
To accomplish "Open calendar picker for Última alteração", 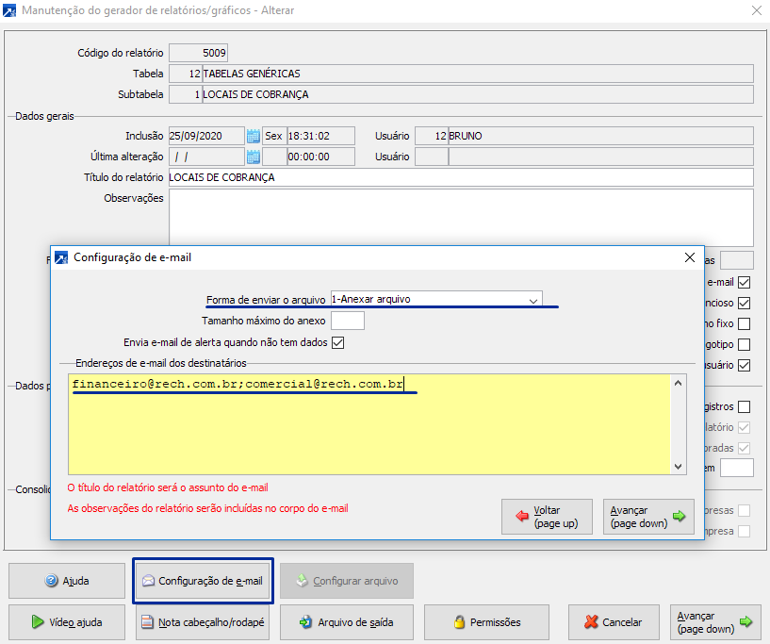I will (x=253, y=157).
